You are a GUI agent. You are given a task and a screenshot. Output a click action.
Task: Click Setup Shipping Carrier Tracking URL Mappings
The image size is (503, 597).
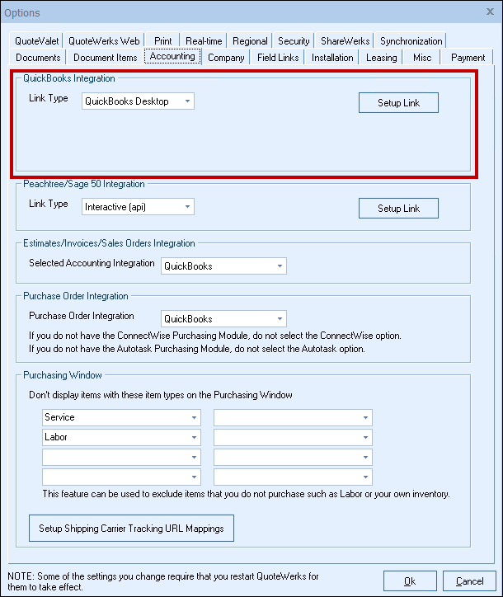pyautogui.click(x=131, y=528)
